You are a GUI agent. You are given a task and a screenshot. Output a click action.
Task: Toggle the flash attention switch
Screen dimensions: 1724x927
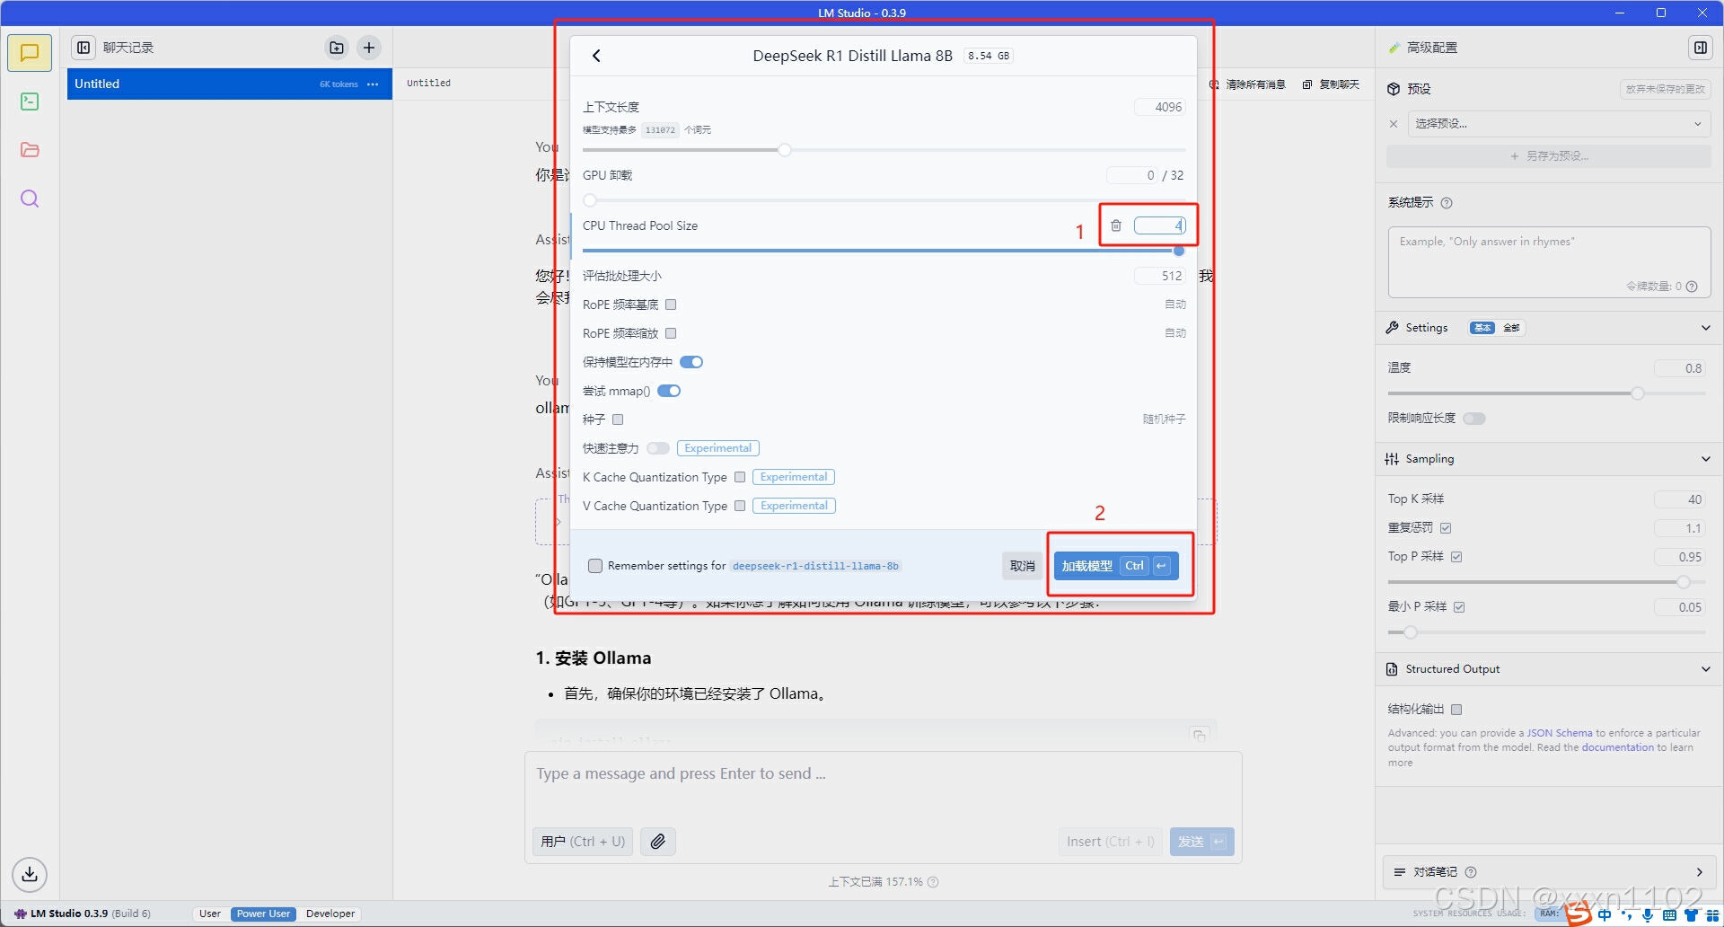click(x=658, y=448)
